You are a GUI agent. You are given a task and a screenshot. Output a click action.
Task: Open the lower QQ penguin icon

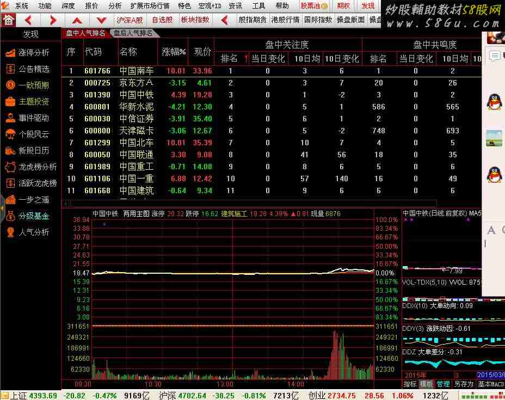point(494,175)
